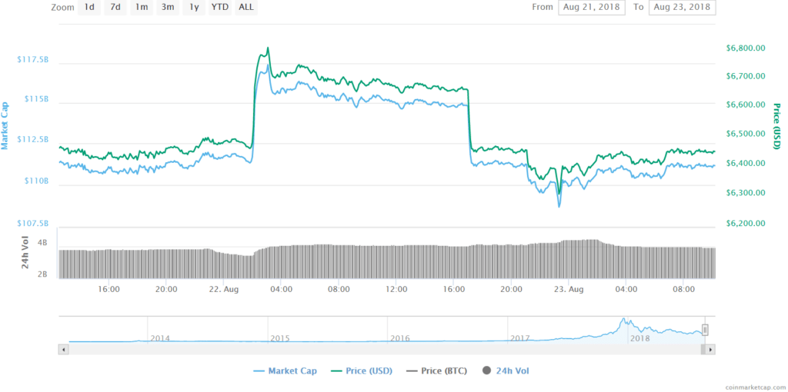
Task: Click the first 16:00 time label
Action: 109,290
